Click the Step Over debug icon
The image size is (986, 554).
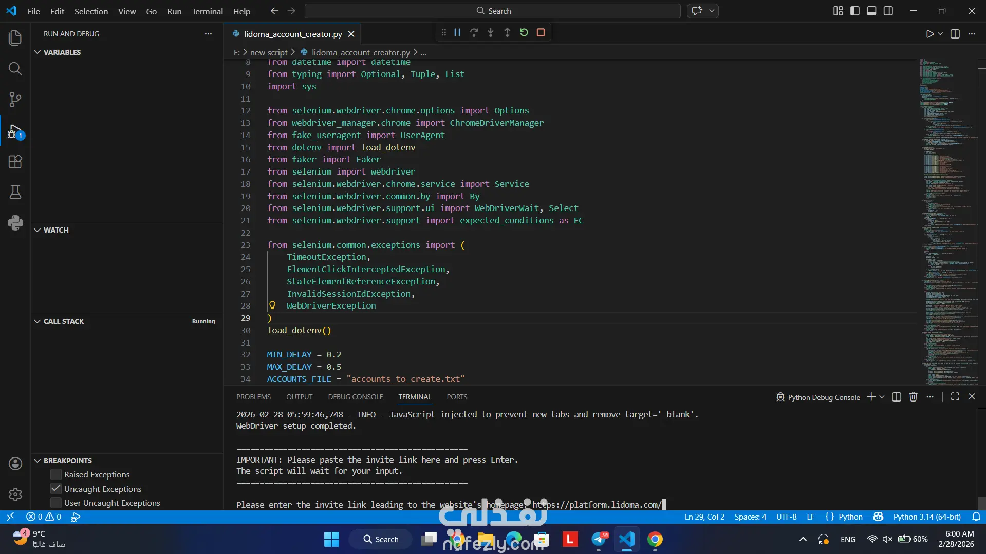(474, 32)
